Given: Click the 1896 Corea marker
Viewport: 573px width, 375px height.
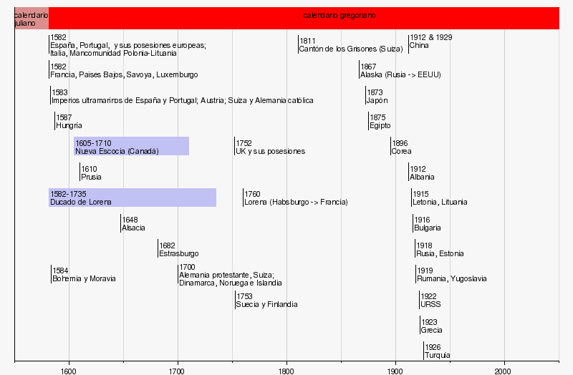Looking at the screenshot, I should (x=401, y=147).
